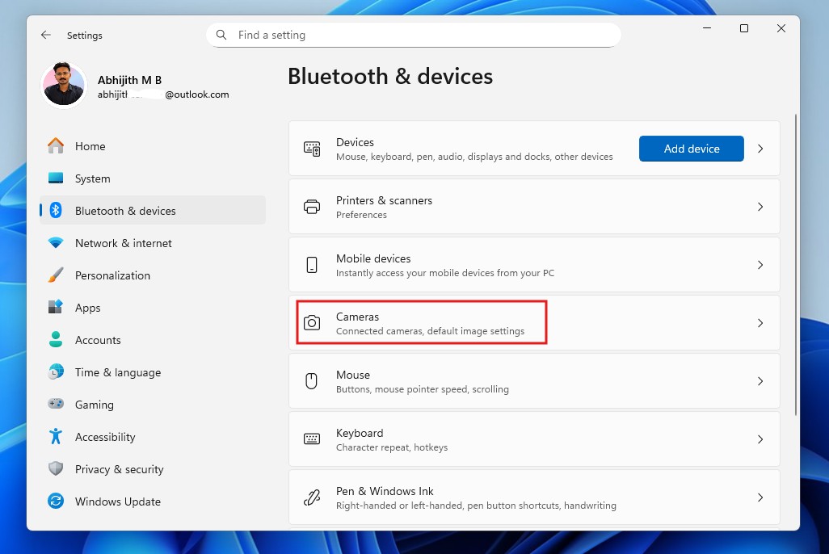Select the Bluetooth & devices sidebar icon
Screen dimensions: 829x554
tap(55, 210)
